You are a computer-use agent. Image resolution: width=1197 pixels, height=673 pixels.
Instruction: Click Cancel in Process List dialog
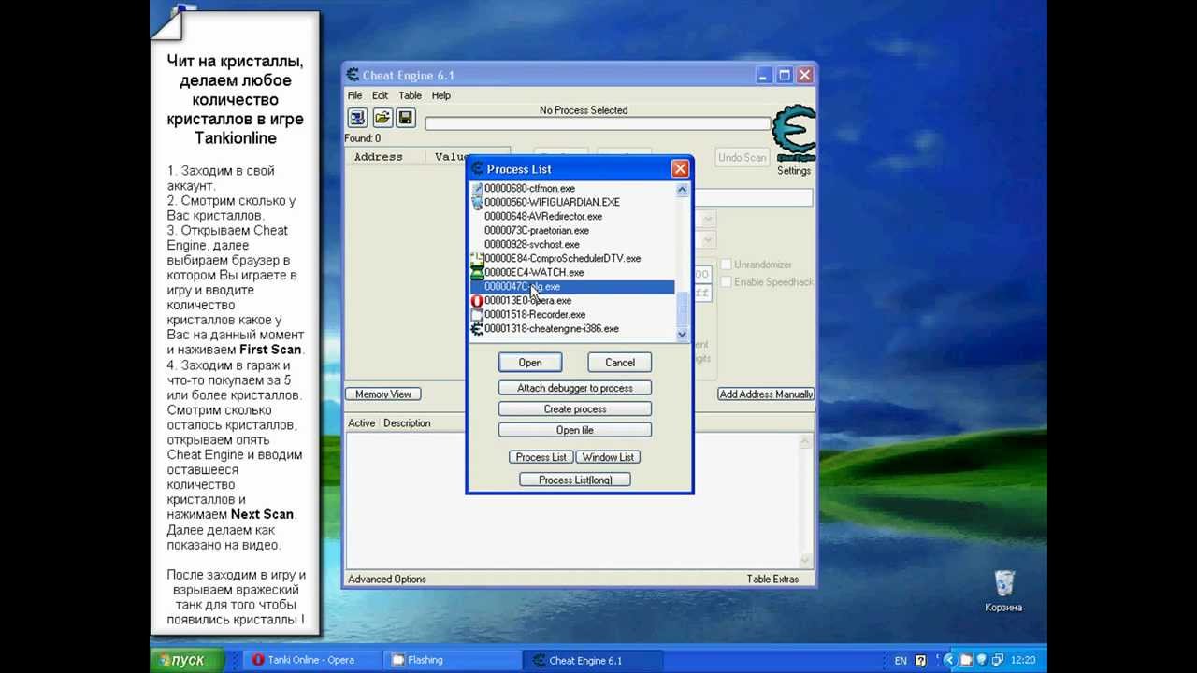(620, 363)
